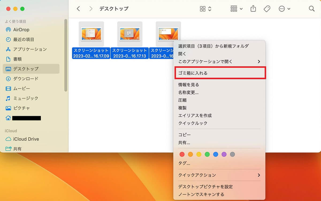The width and height of the screenshot is (321, 201).
Task: Choose デスクトップピクチャを設定
Action: [x=219, y=187]
